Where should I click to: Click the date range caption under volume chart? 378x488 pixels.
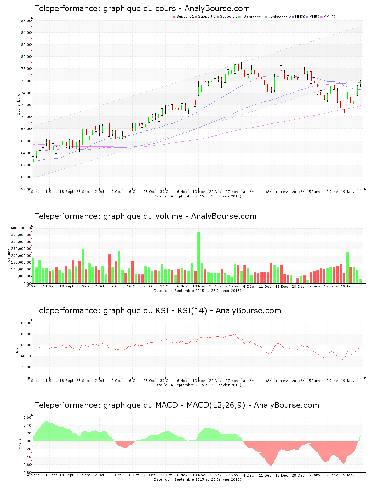click(198, 291)
